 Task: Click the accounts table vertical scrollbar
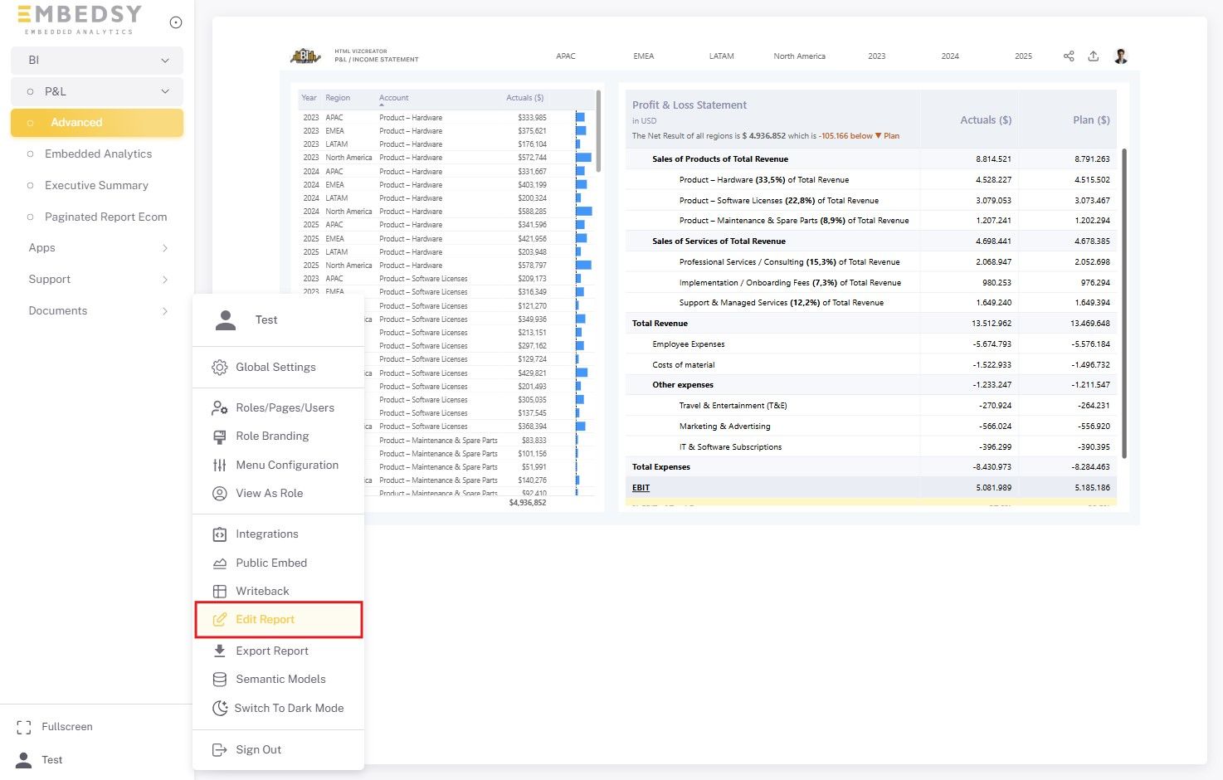pyautogui.click(x=598, y=131)
